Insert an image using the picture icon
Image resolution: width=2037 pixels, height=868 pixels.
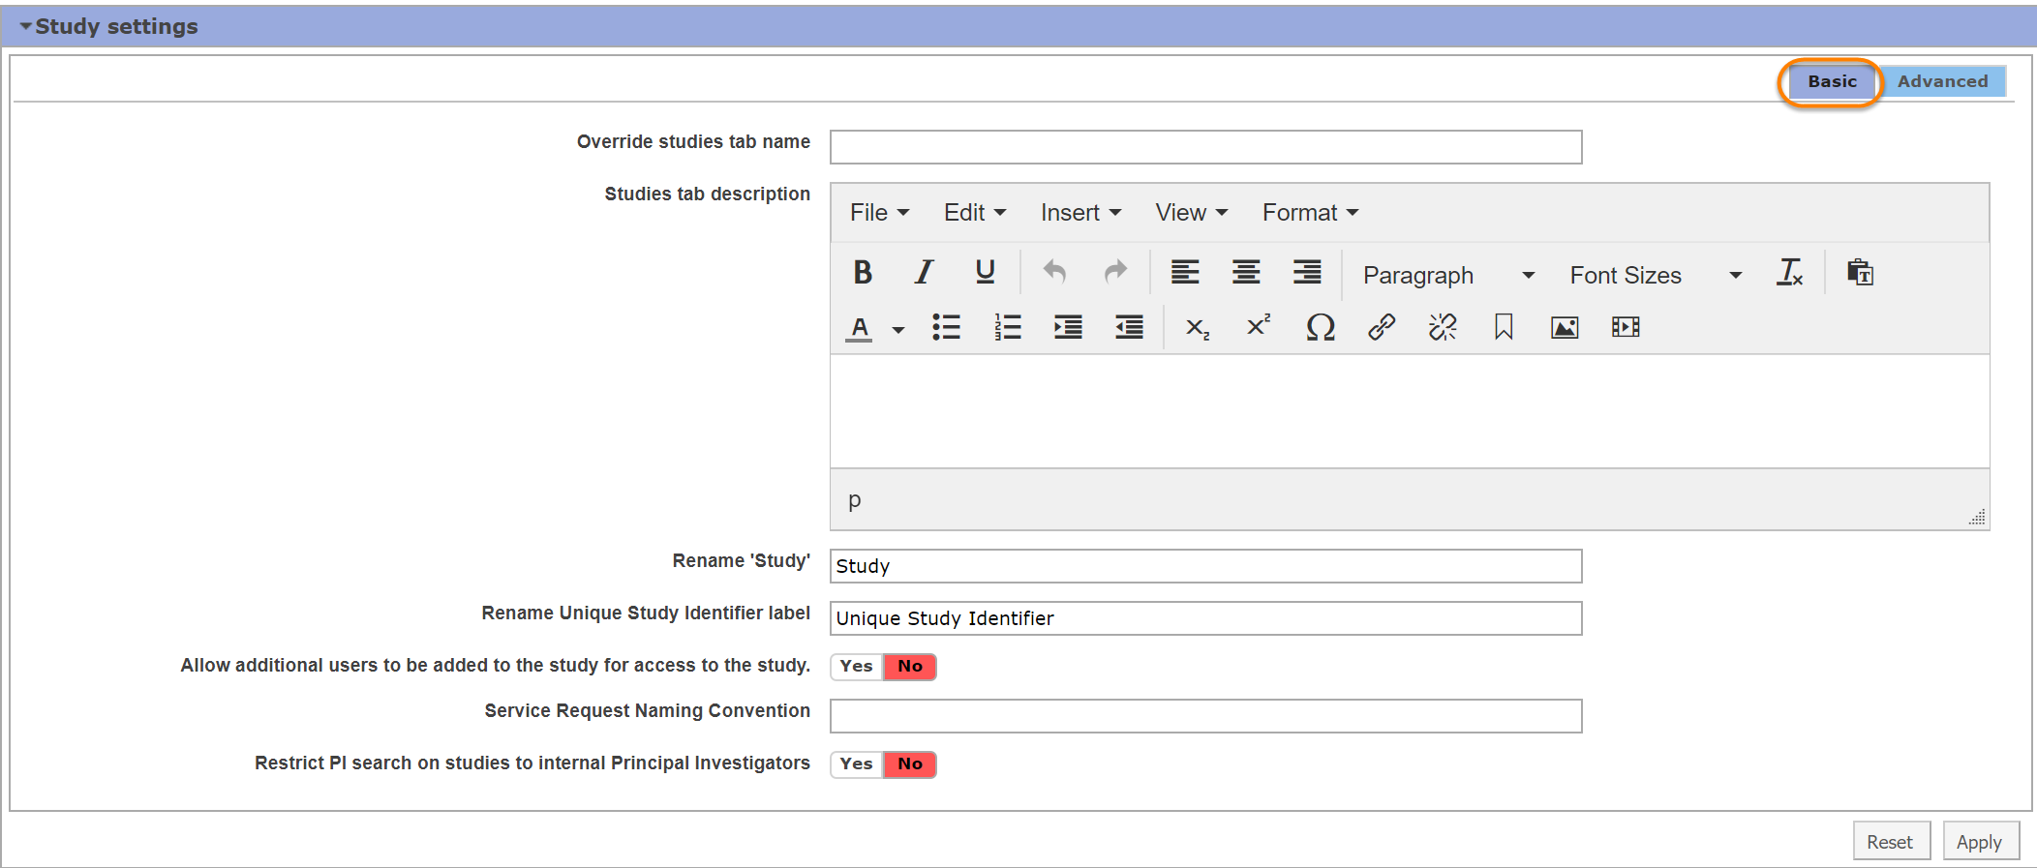coord(1564,328)
